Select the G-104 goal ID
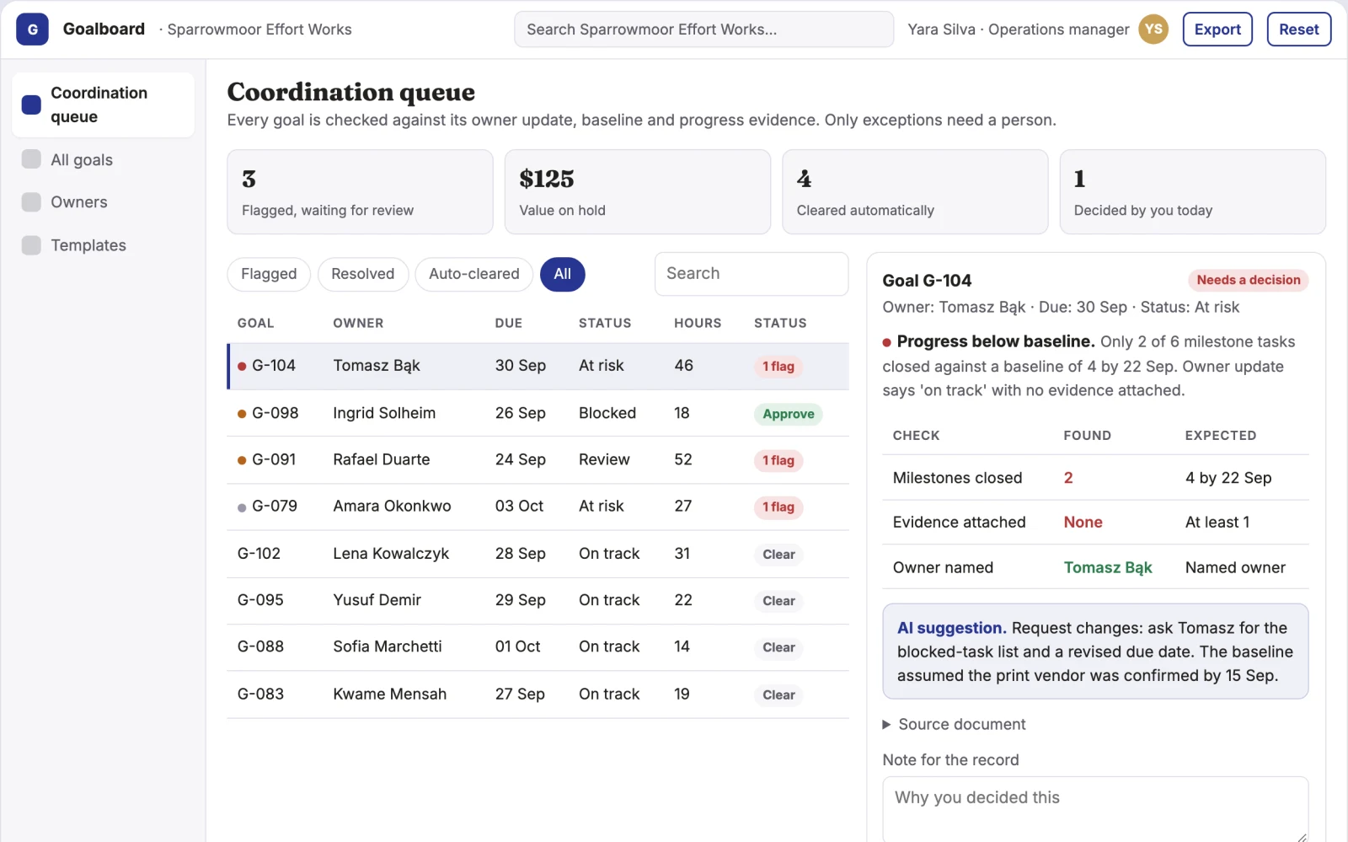Screen dimensions: 1348x842 pos(273,366)
